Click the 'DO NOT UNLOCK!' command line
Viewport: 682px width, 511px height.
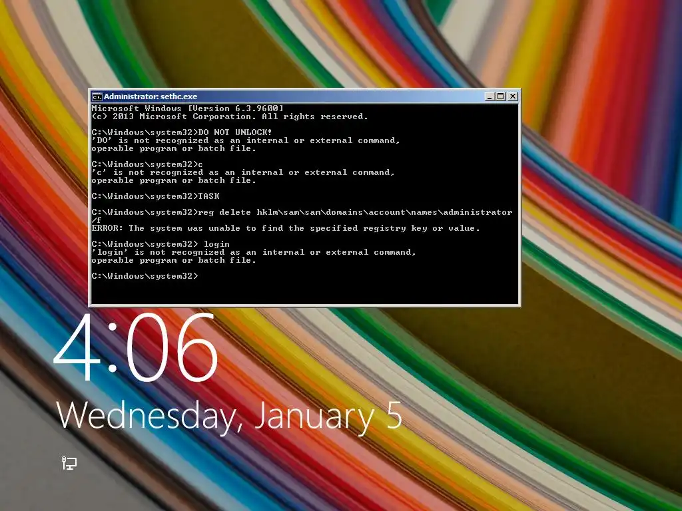[182, 132]
